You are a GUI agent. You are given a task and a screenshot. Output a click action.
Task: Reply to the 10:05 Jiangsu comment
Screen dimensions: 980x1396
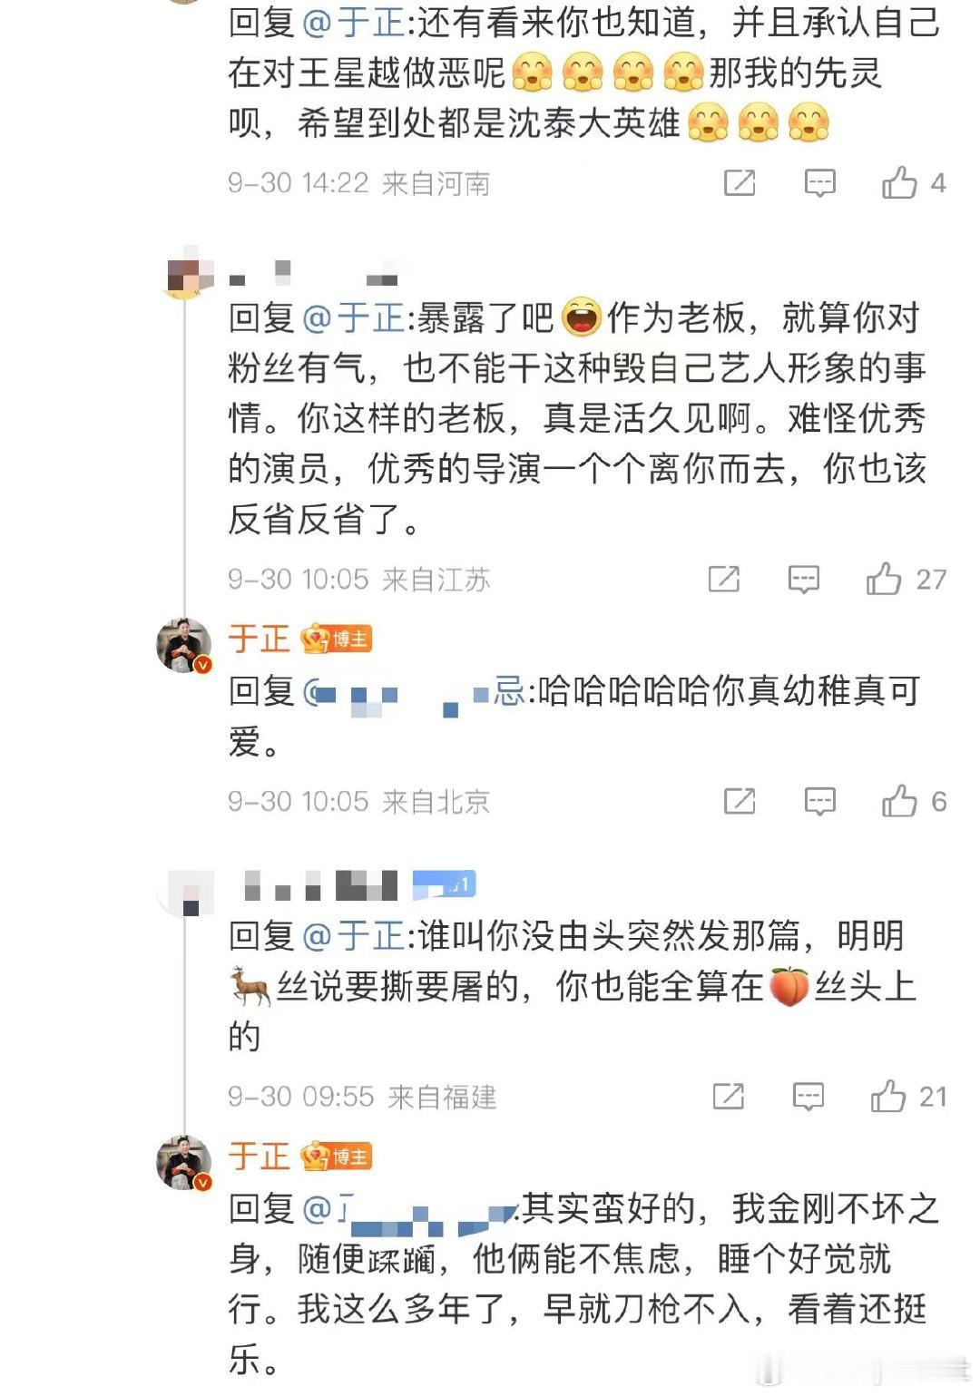click(x=804, y=579)
